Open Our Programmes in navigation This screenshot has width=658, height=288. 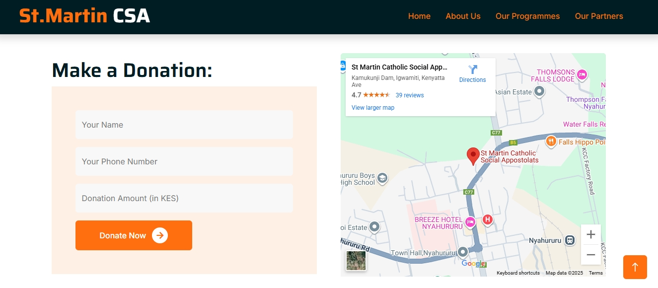pos(527,16)
